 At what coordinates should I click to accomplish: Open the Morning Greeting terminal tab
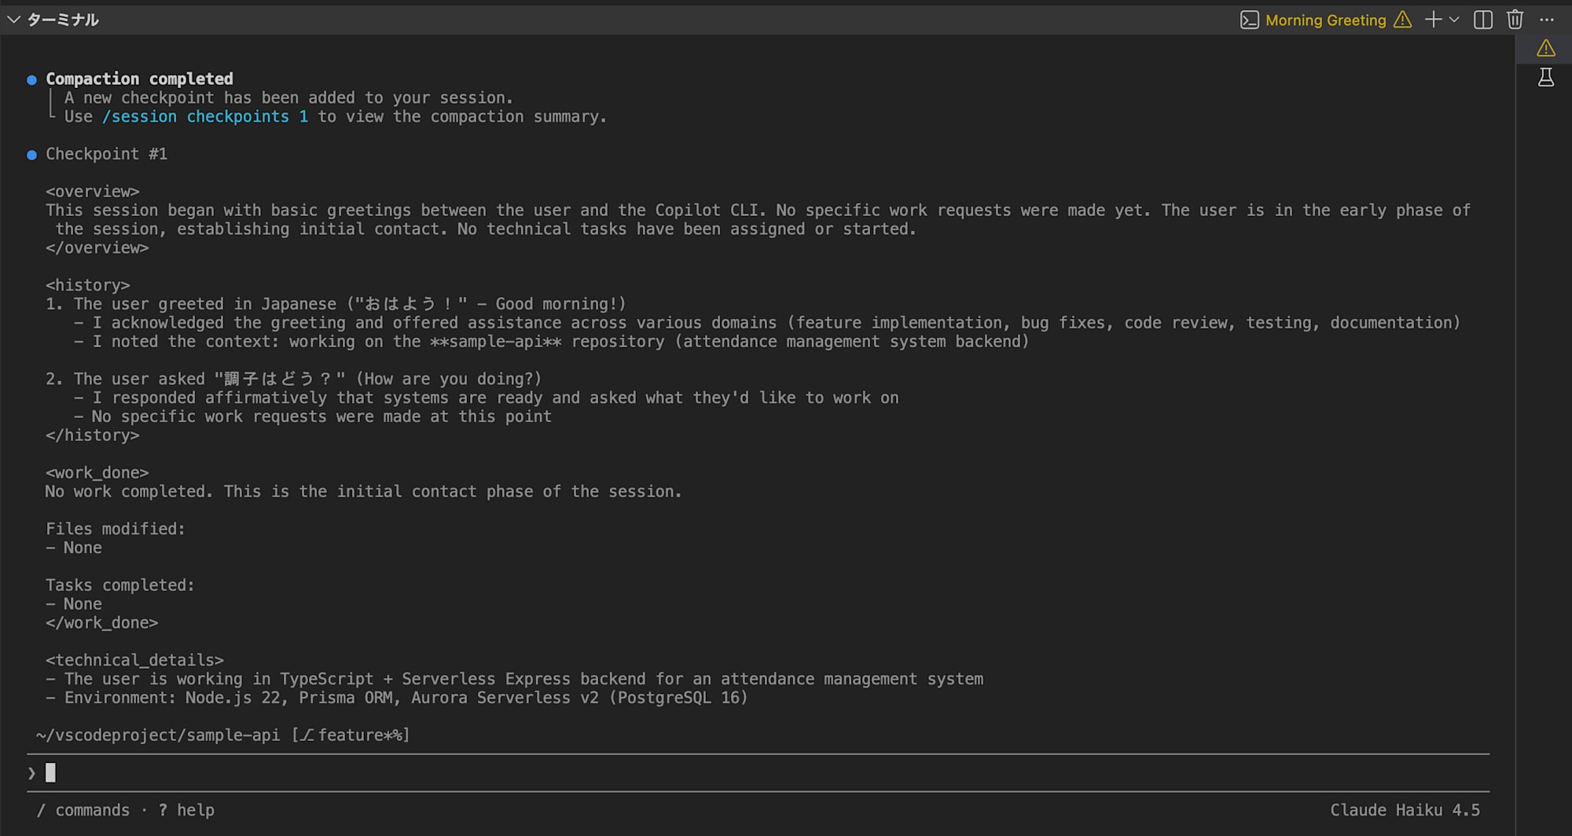pos(1325,20)
